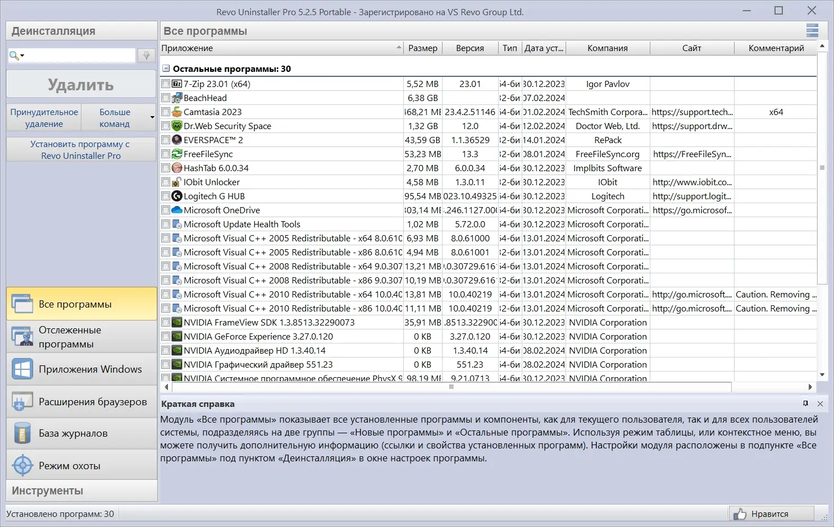
Task: Collapse the Остальные программы group
Action: [x=166, y=68]
